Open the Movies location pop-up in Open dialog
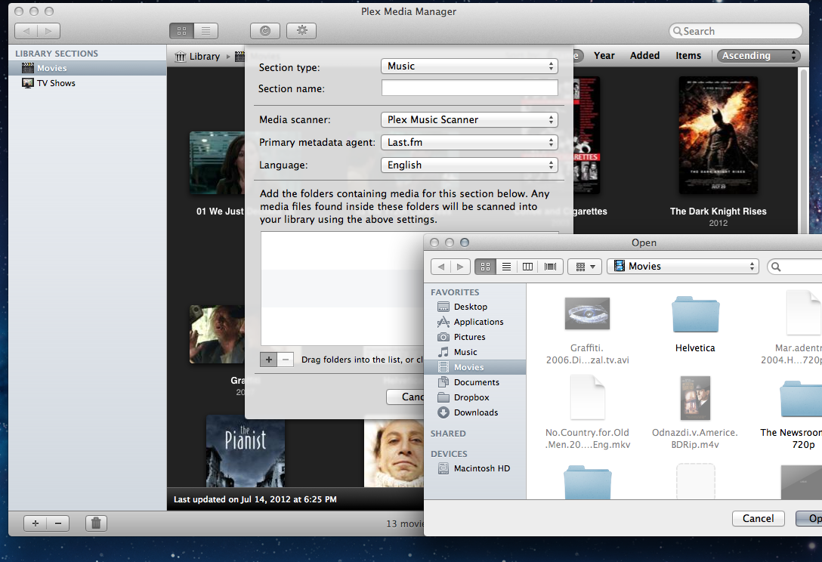 tap(683, 267)
